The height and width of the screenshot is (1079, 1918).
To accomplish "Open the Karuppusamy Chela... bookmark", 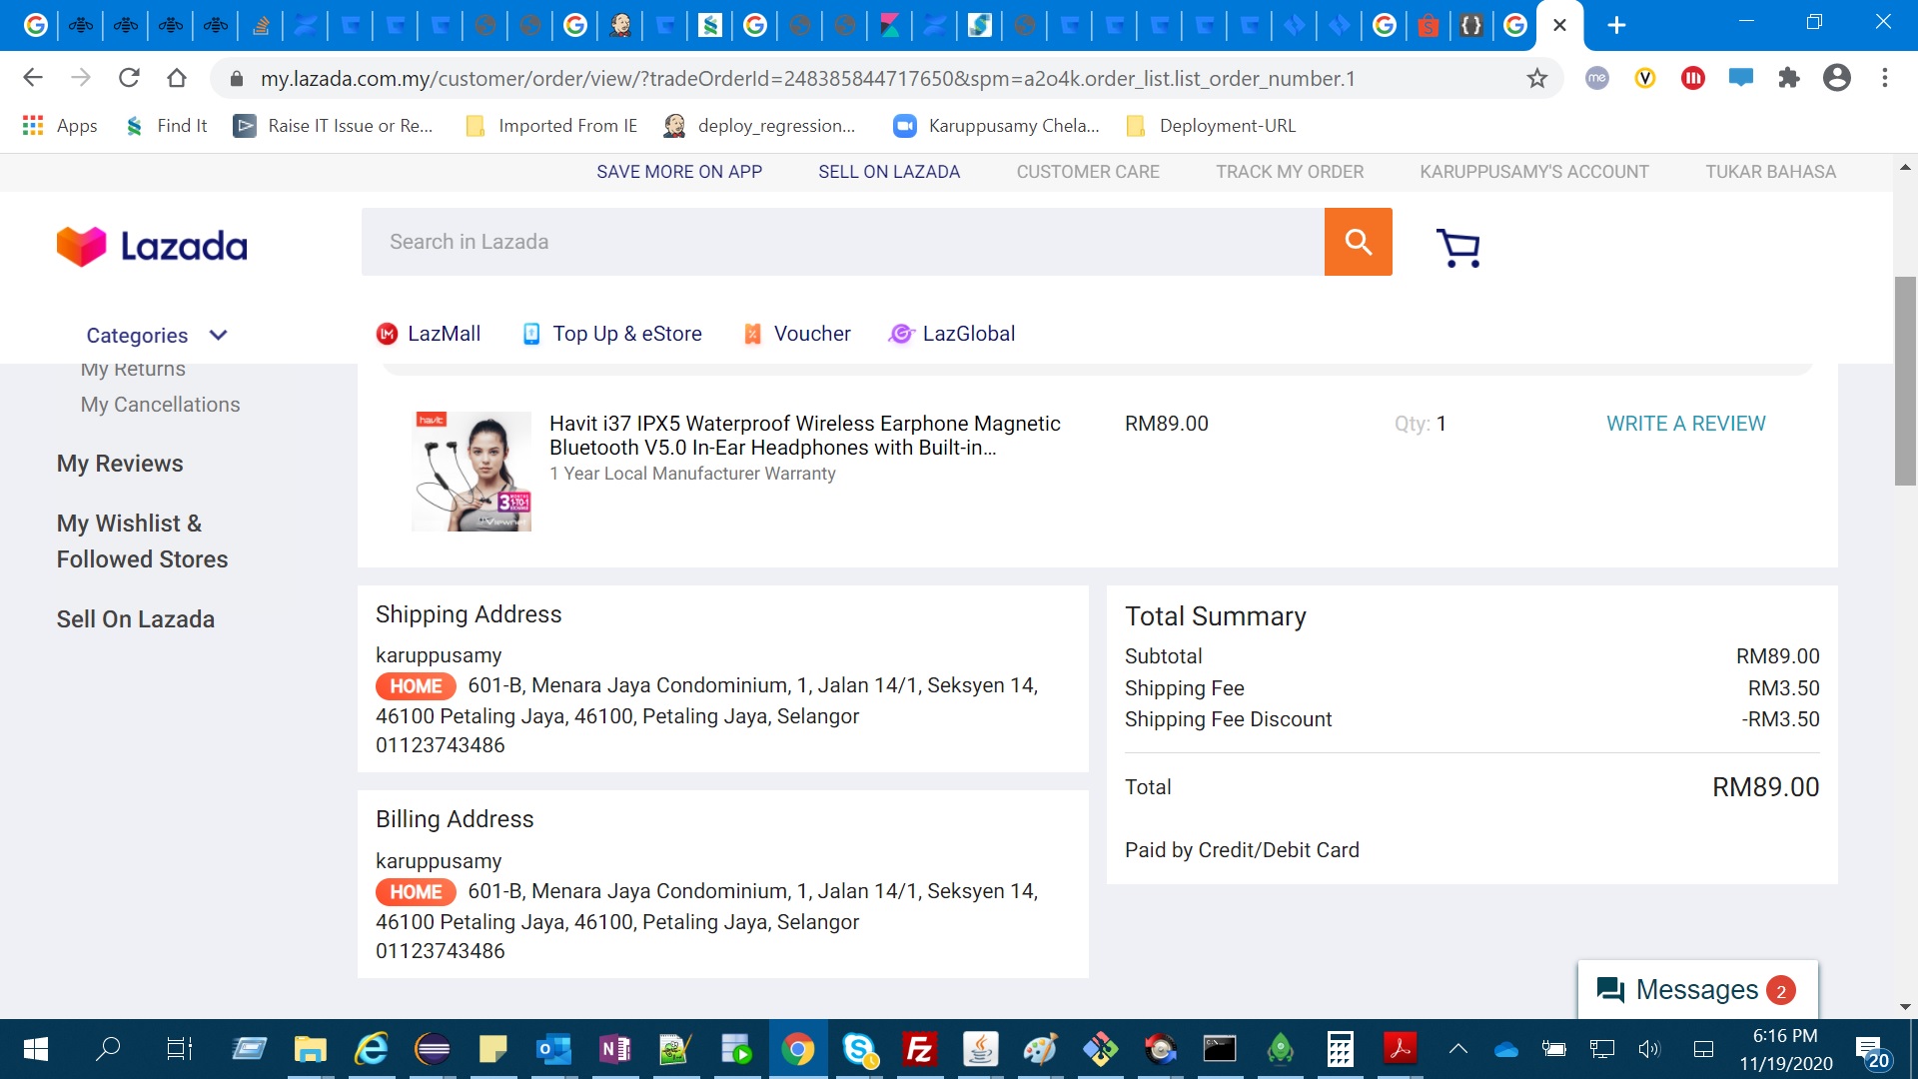I will point(996,125).
